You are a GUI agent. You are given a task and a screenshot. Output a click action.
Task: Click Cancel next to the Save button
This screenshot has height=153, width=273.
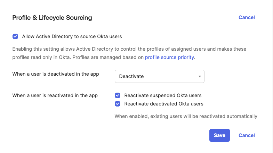click(247, 135)
